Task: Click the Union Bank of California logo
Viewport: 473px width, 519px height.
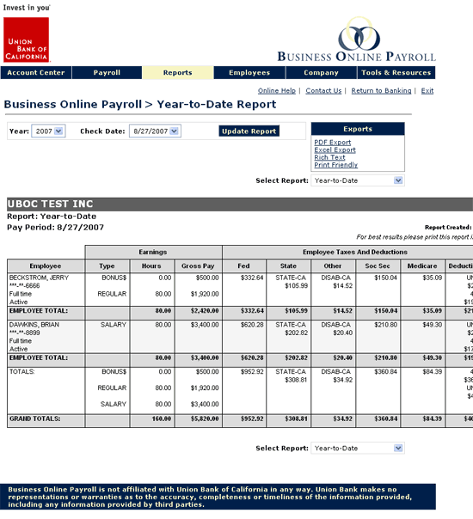Action: tap(26, 40)
